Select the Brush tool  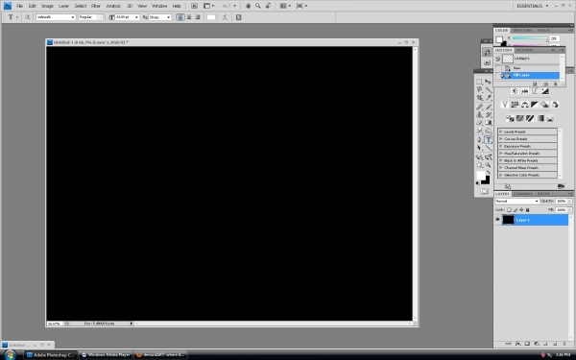[x=489, y=107]
